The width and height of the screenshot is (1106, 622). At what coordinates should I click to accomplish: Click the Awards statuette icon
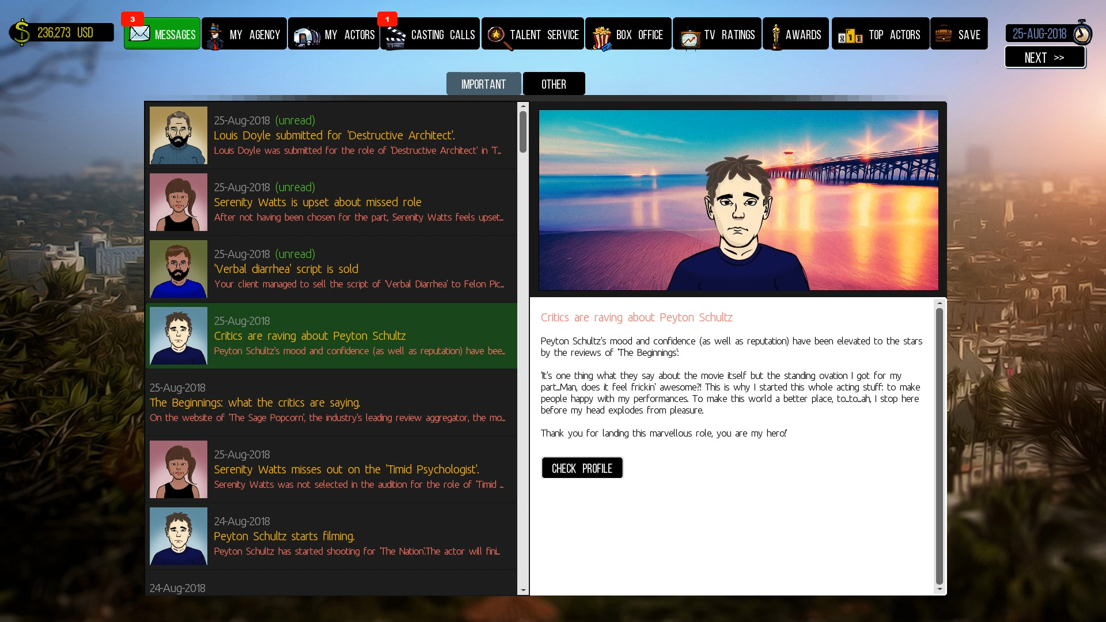[775, 36]
